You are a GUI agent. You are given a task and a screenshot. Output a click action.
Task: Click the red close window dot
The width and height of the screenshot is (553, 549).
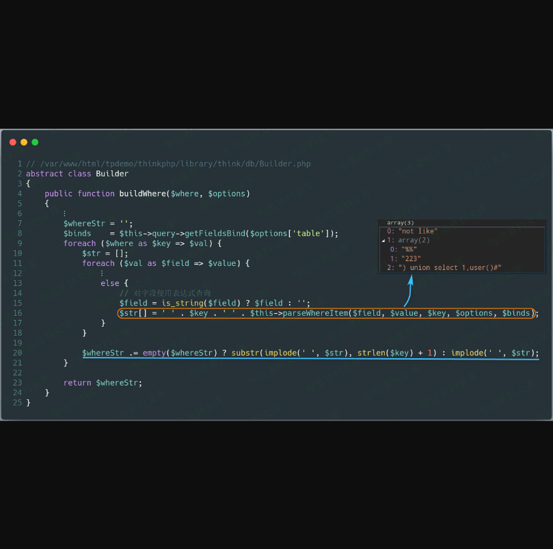[13, 142]
